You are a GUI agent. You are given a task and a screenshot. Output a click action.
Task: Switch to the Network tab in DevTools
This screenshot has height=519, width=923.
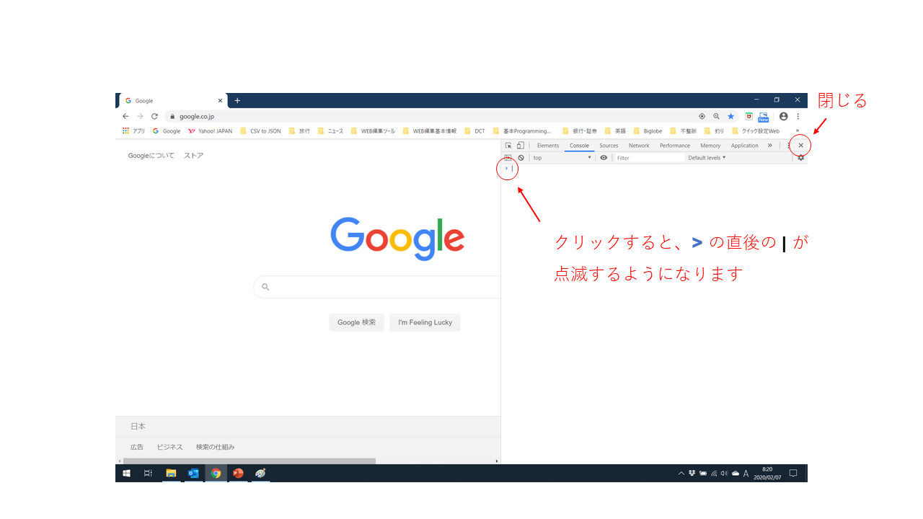(x=639, y=146)
